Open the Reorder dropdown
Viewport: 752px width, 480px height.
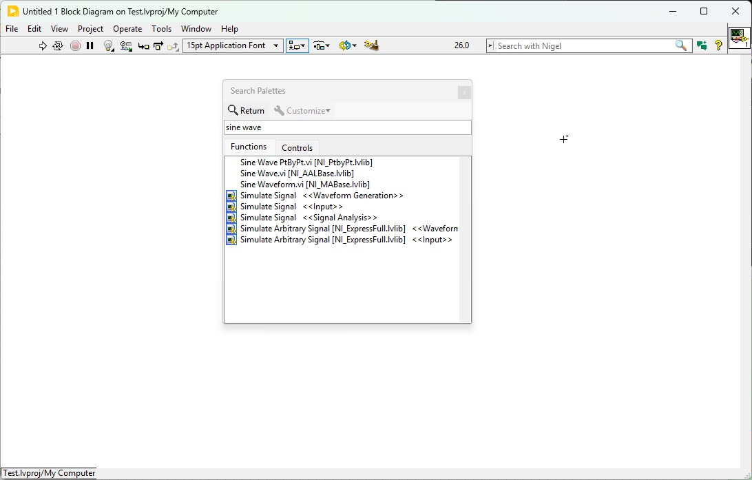click(347, 45)
